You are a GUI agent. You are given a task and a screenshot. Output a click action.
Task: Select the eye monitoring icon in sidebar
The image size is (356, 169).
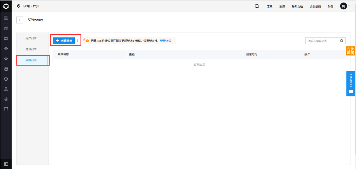click(6, 59)
